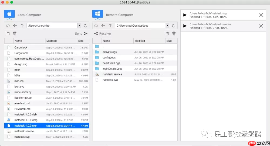
Task: Delete selected local file with trash icon
Action: coord(15,34)
